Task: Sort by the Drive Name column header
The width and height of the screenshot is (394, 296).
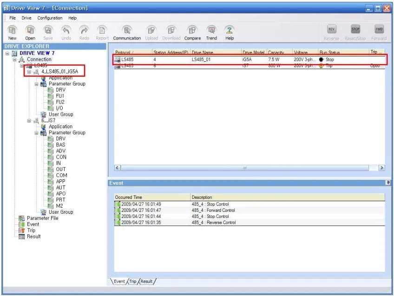Action: coord(203,53)
